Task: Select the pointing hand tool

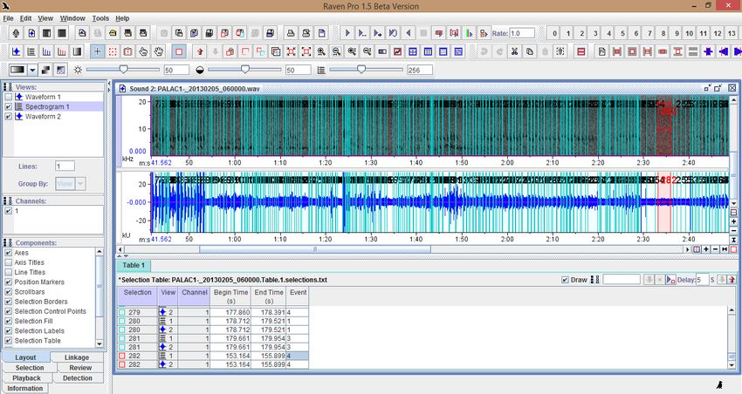Action: tap(143, 51)
